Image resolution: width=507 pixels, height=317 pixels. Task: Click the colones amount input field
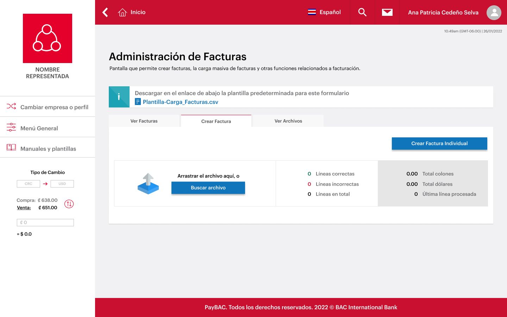[45, 222]
